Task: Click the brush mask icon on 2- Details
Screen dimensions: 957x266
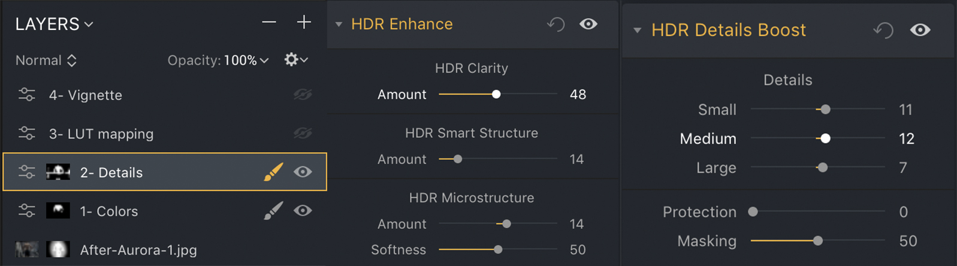Action: (273, 173)
